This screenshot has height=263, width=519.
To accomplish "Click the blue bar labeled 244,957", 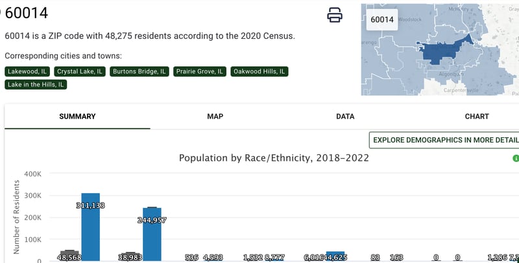I will click(152, 234).
